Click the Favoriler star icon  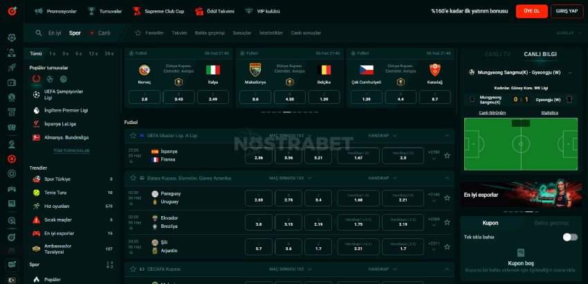(138, 33)
